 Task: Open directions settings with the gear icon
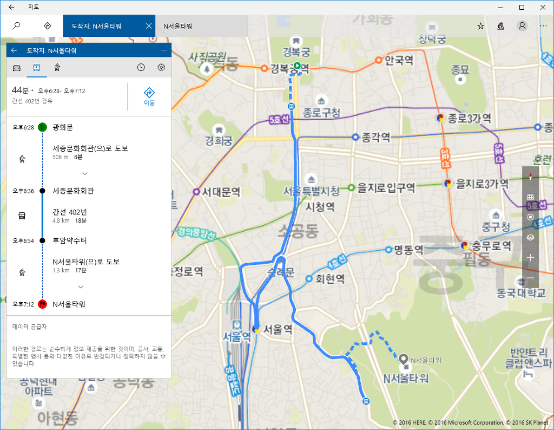pyautogui.click(x=161, y=67)
